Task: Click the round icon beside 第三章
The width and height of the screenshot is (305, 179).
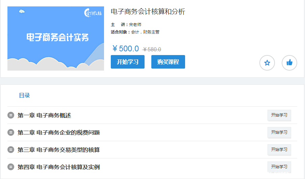Action: 11,150
